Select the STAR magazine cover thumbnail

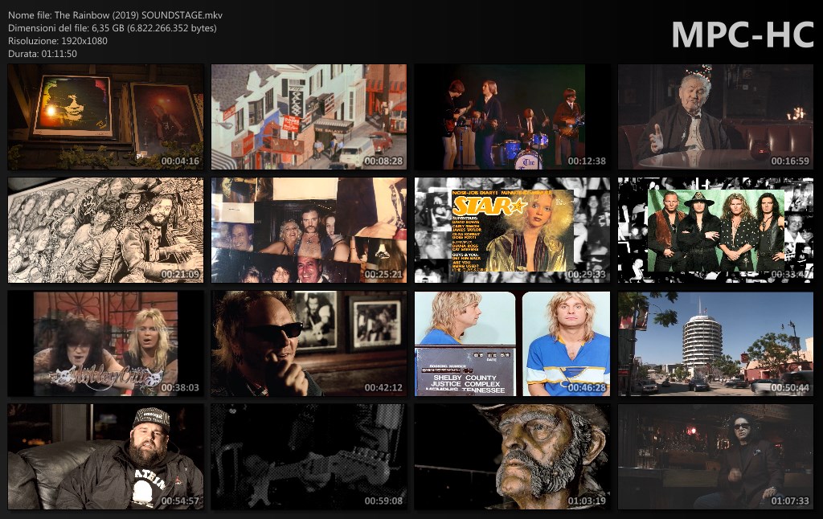point(512,230)
